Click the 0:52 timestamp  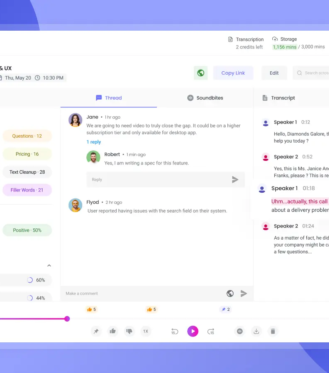pos(307,157)
